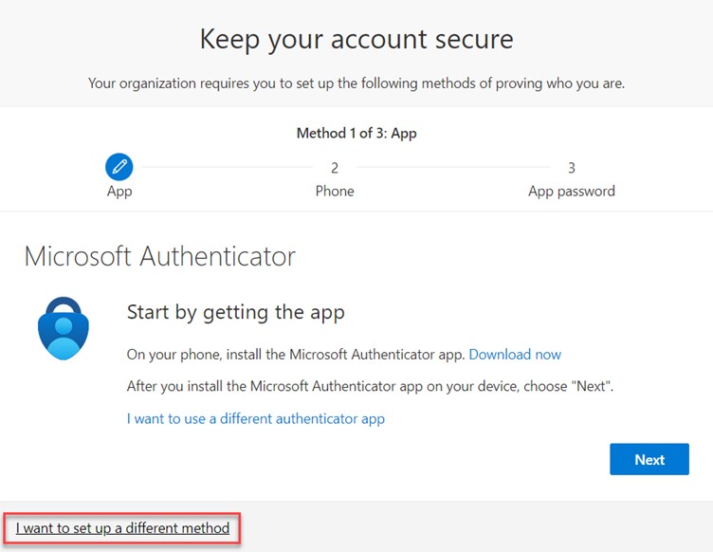Screen dimensions: 713x552
Task: Select step number 2 in the progress tracker
Action: [x=335, y=168]
